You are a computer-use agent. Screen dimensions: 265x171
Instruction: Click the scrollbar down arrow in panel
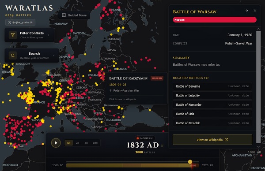coord(258,147)
